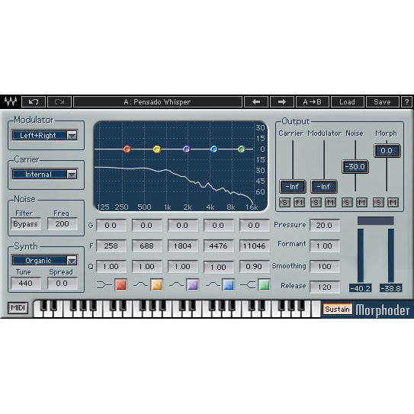The image size is (414, 414).
Task: Undo the last change
Action: point(34,102)
